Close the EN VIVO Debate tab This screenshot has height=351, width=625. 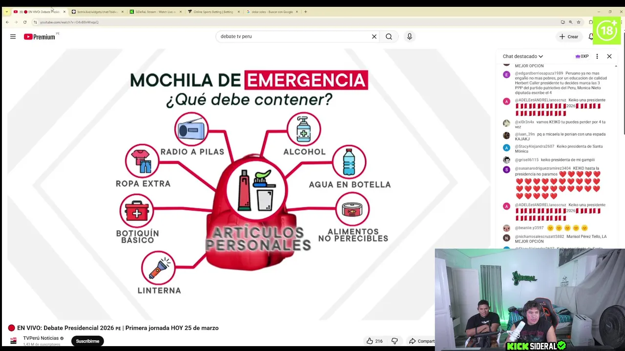coord(64,12)
